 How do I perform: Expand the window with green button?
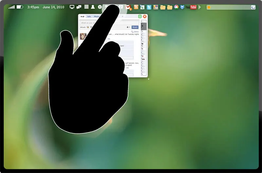pos(140,16)
